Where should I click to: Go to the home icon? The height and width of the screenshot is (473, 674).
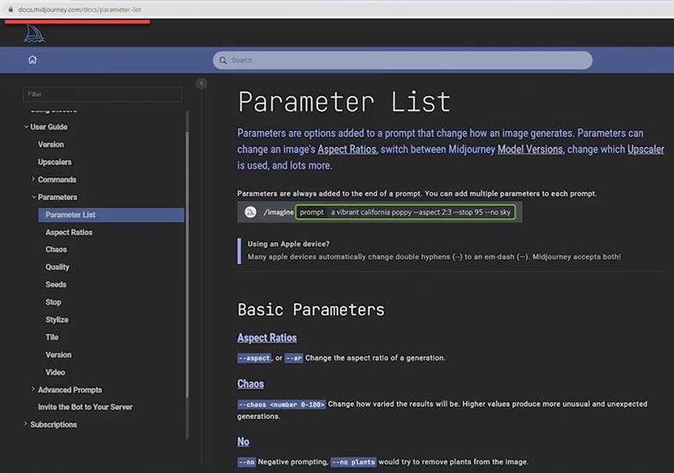pyautogui.click(x=33, y=60)
